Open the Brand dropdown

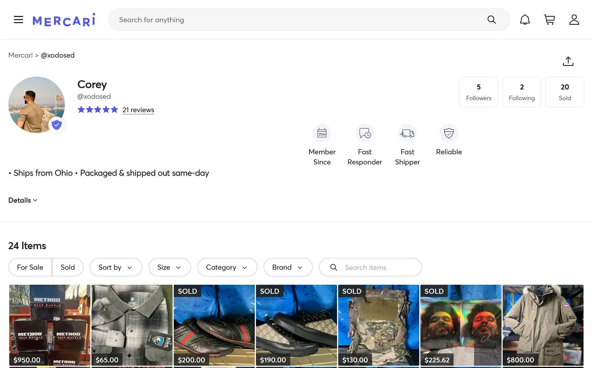click(x=288, y=267)
